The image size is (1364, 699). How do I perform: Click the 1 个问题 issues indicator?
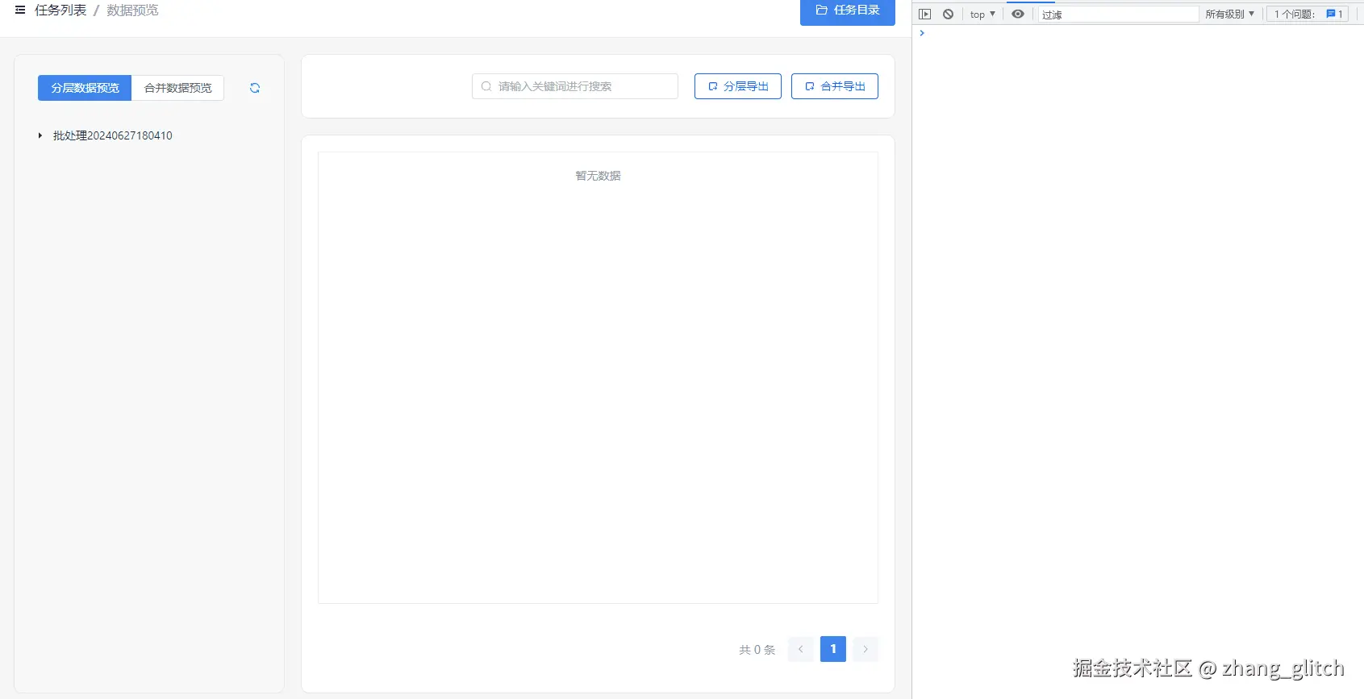1307,15
